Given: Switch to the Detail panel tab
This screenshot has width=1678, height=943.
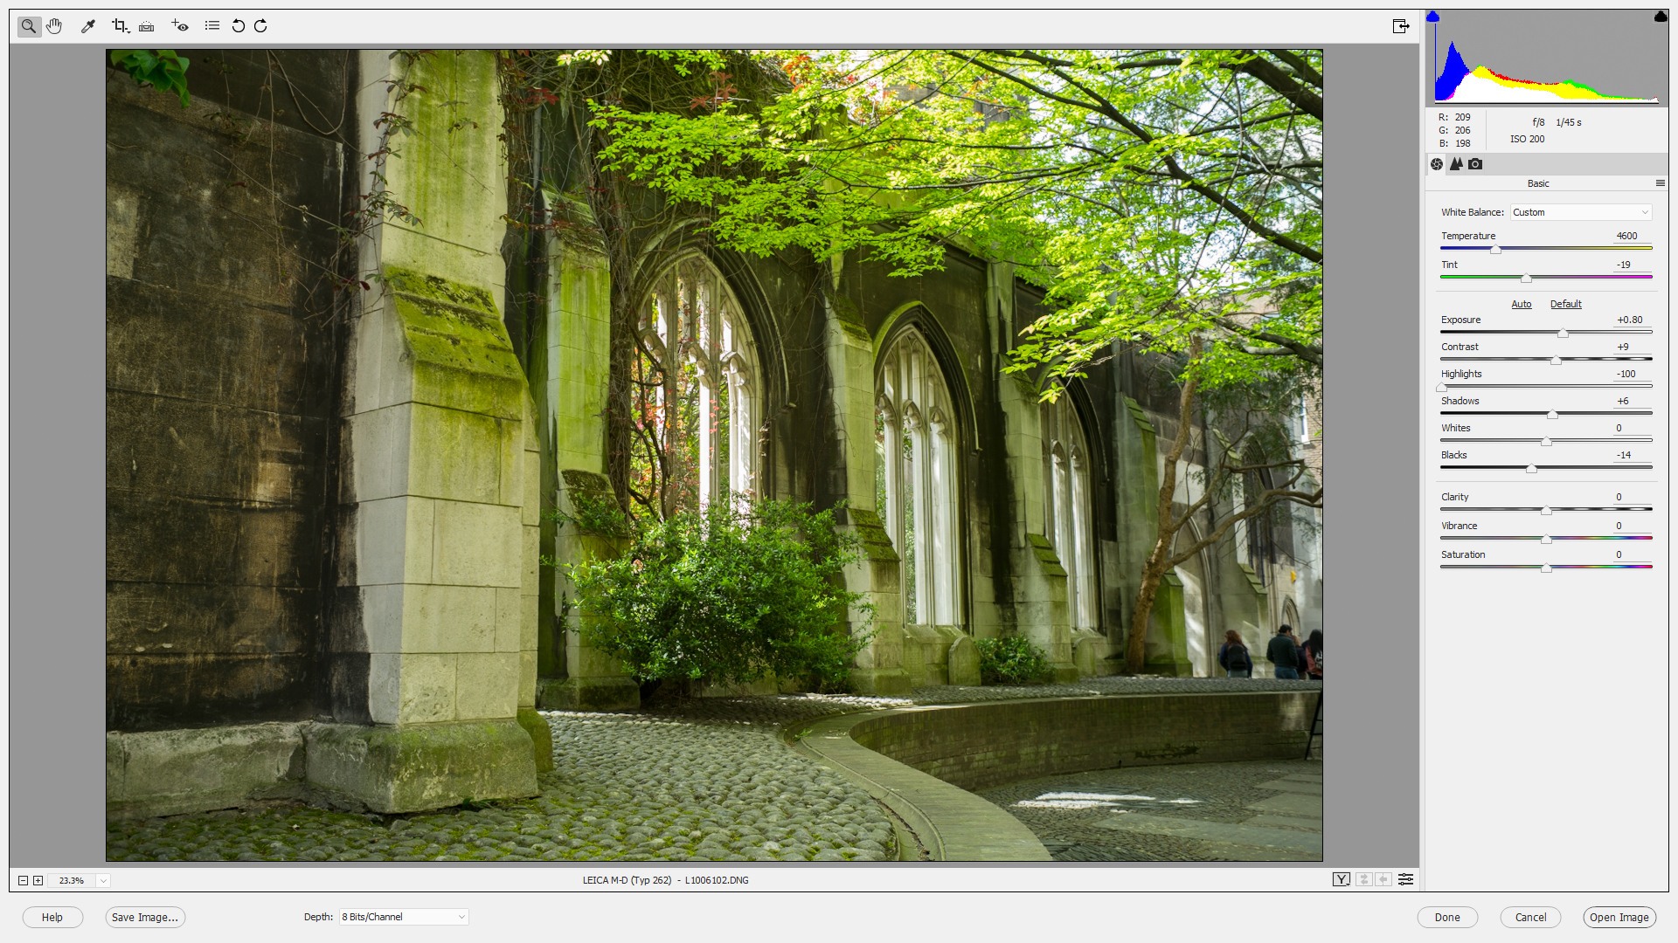Looking at the screenshot, I should (1456, 164).
